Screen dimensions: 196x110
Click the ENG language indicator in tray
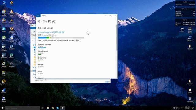click(x=182, y=108)
